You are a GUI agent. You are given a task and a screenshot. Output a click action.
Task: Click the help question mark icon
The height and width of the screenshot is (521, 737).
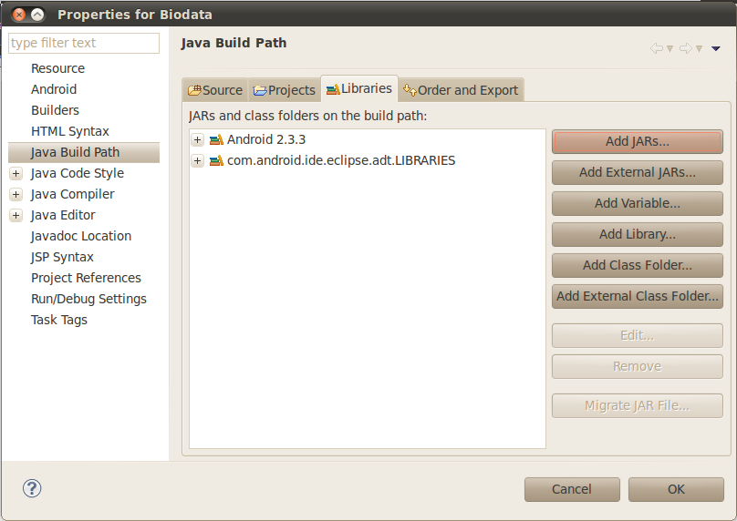[x=32, y=488]
